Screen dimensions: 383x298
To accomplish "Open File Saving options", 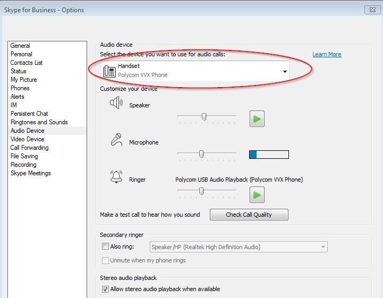I will click(24, 156).
